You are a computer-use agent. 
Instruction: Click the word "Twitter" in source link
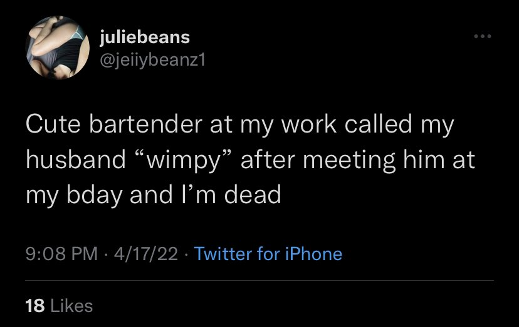[223, 254]
